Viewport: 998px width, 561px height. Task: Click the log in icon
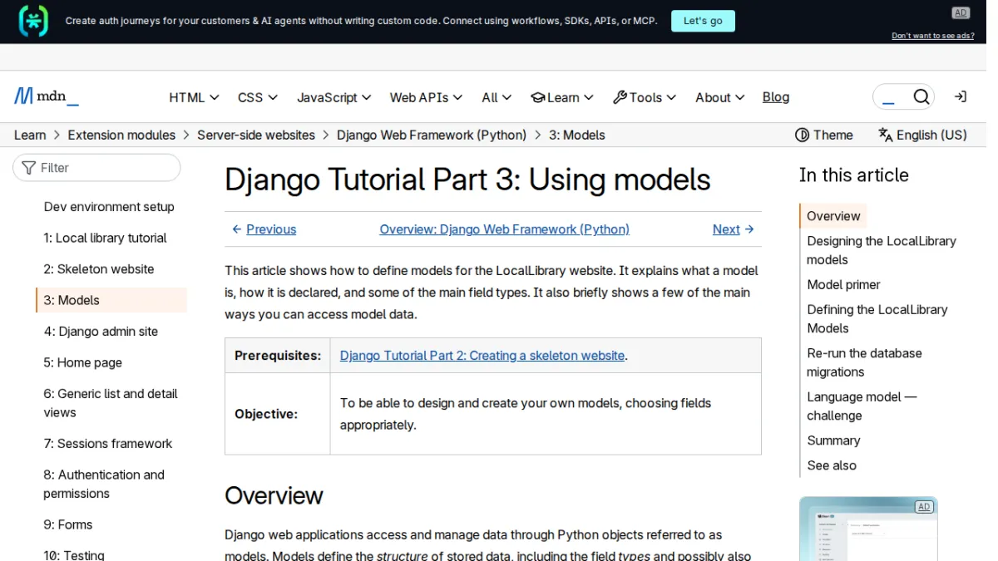click(x=960, y=96)
